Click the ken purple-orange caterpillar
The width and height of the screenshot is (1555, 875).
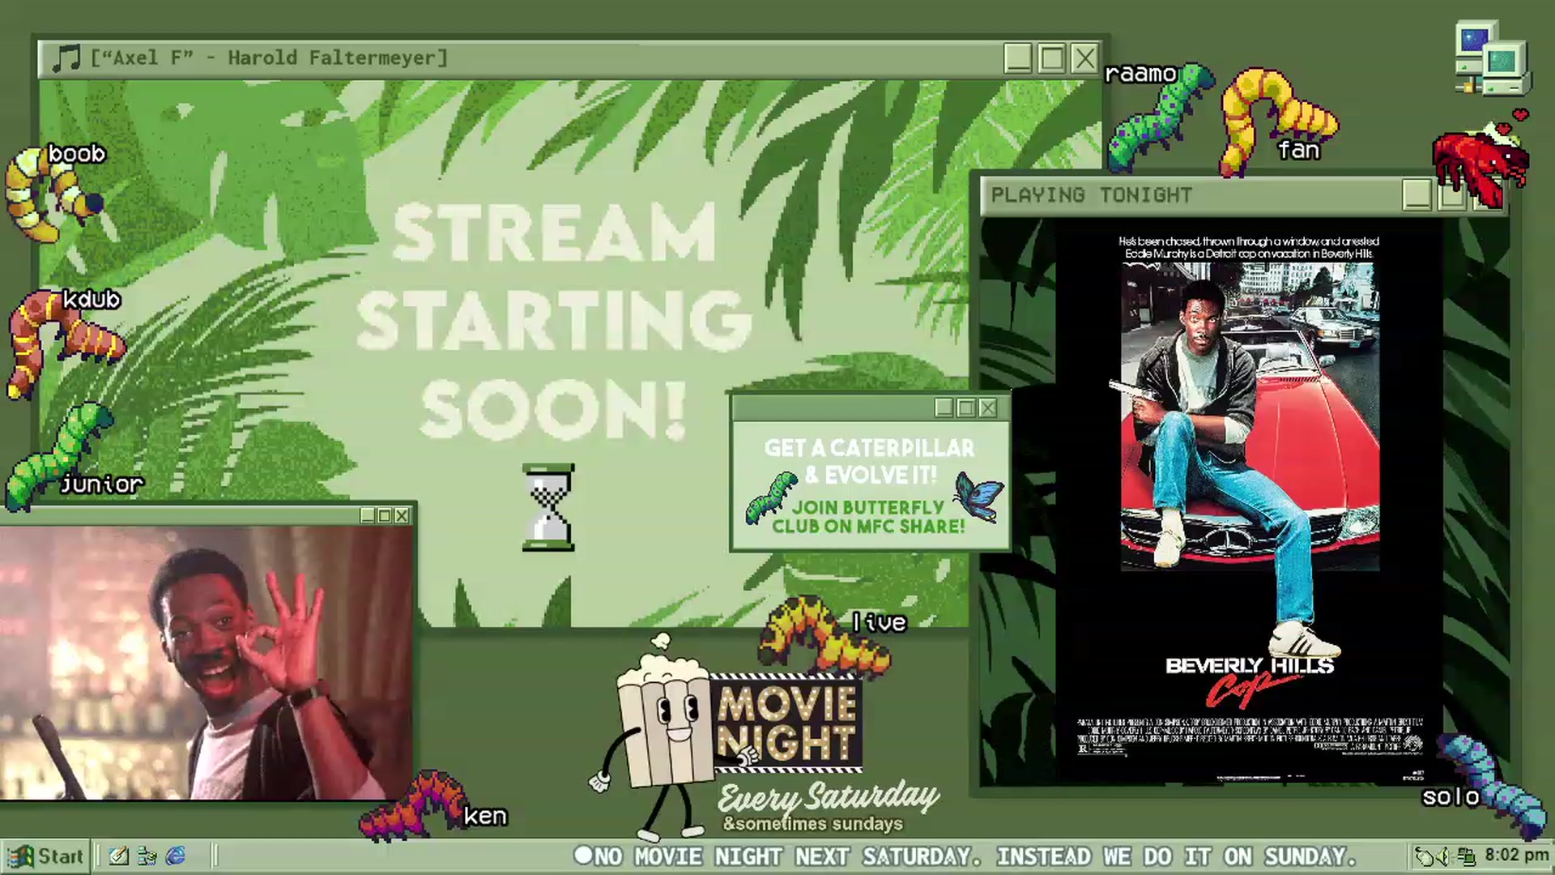(415, 805)
